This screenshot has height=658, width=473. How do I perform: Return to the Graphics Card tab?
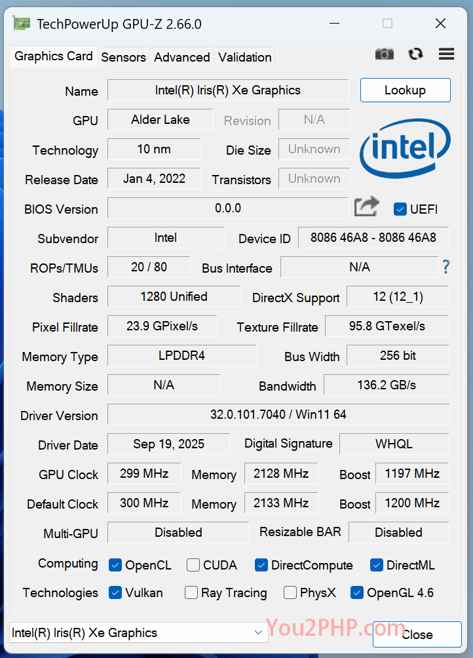[52, 56]
